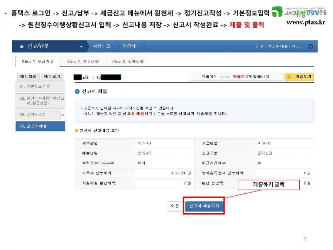The height and width of the screenshot is (250, 333).
Task: Click the hamburger menu icon beside 신고/납부
Action: (x=22, y=46)
